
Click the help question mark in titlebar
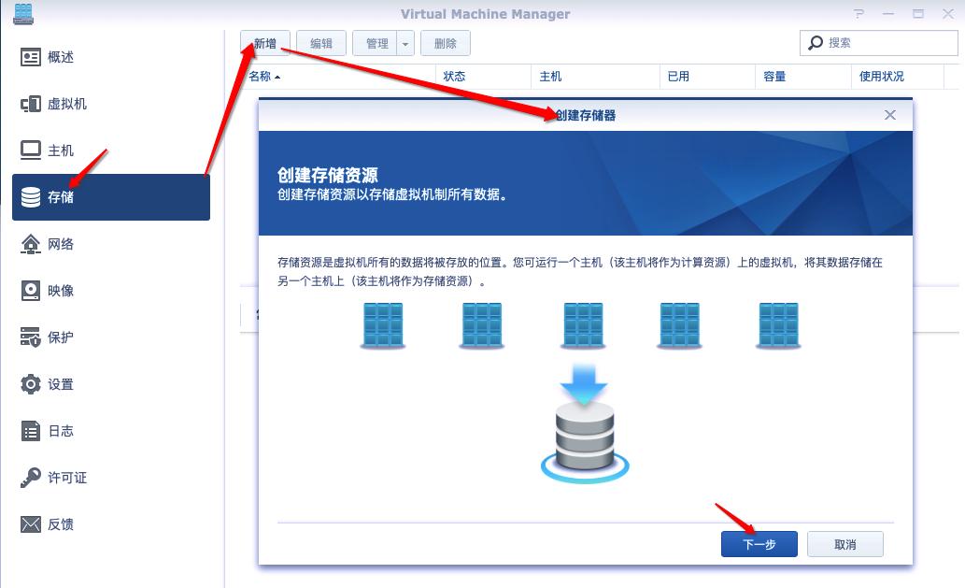[859, 14]
